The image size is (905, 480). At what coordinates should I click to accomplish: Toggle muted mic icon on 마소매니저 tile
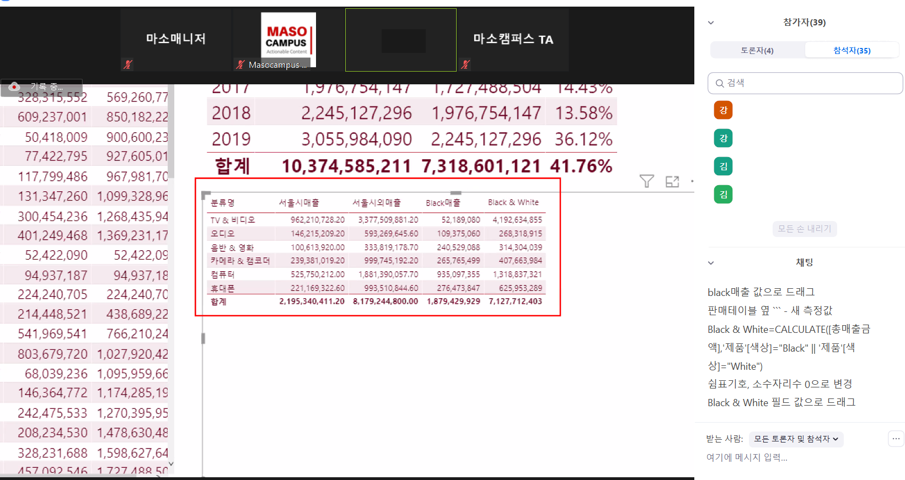(x=128, y=64)
